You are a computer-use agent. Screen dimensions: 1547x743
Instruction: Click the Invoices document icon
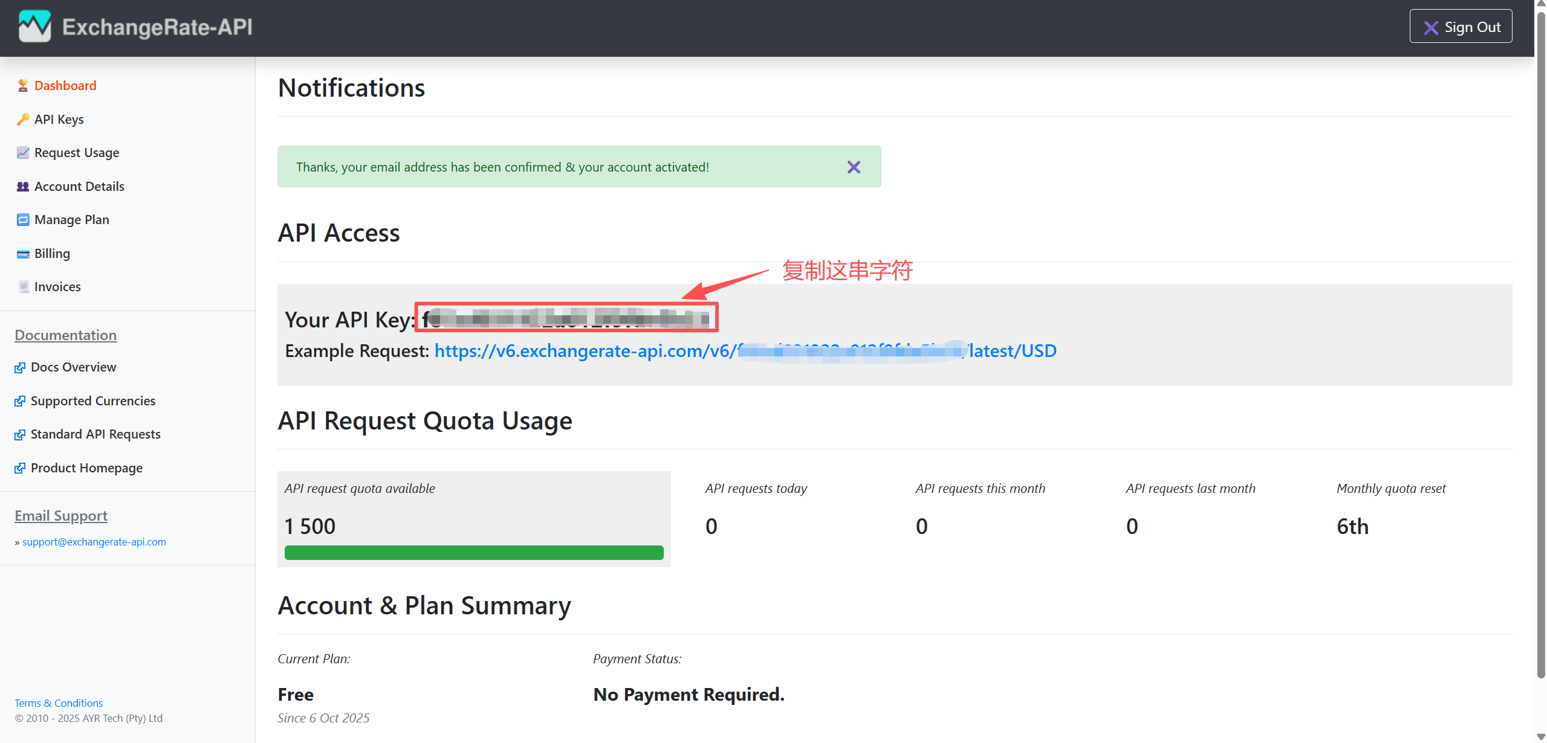point(23,287)
